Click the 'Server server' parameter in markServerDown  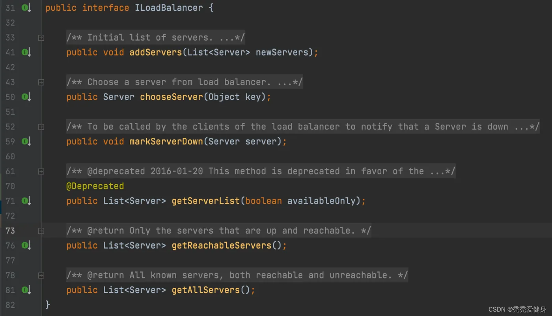[242, 141]
